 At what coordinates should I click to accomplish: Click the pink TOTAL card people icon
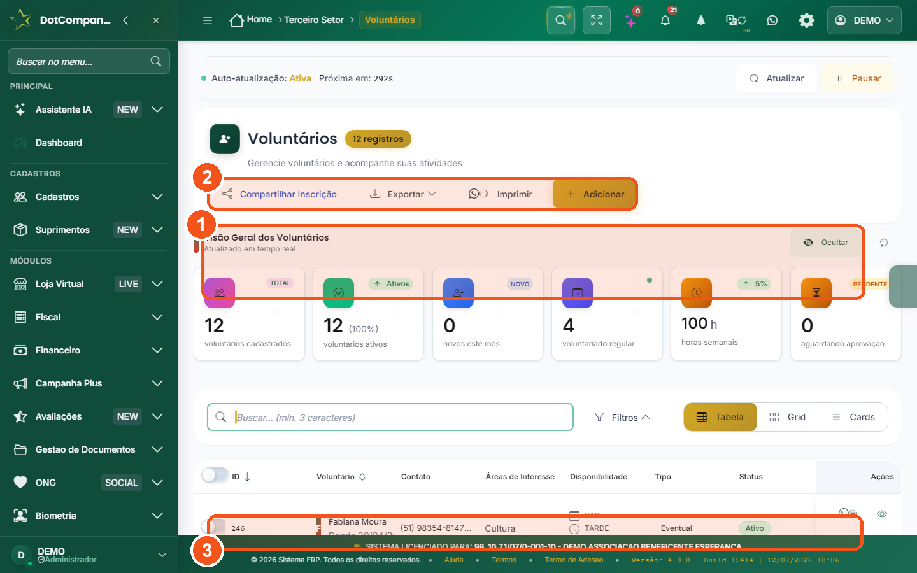click(x=220, y=293)
